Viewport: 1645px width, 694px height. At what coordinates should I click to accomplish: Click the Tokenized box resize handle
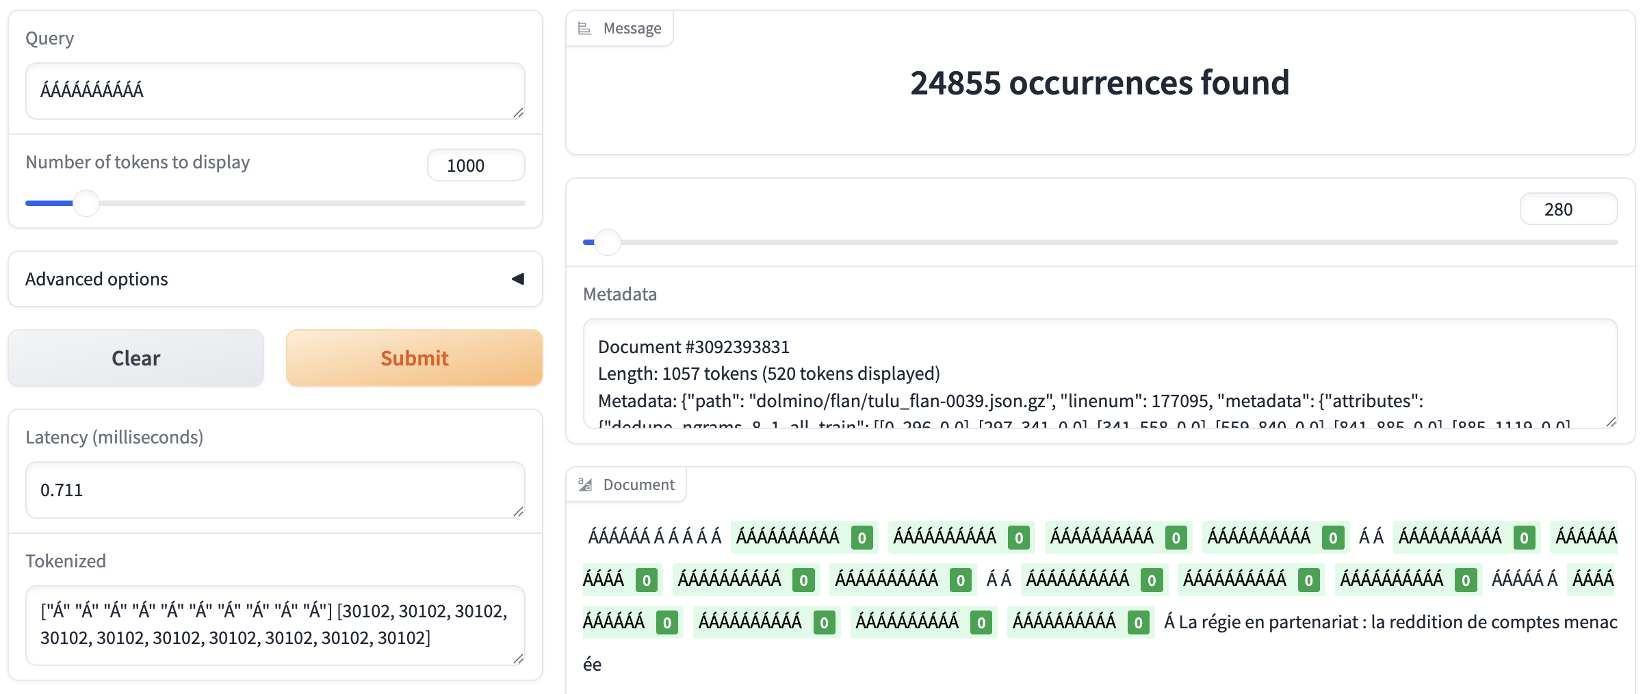tap(518, 658)
